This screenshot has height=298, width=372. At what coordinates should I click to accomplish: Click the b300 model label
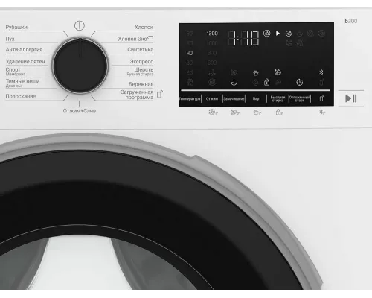(351, 21)
